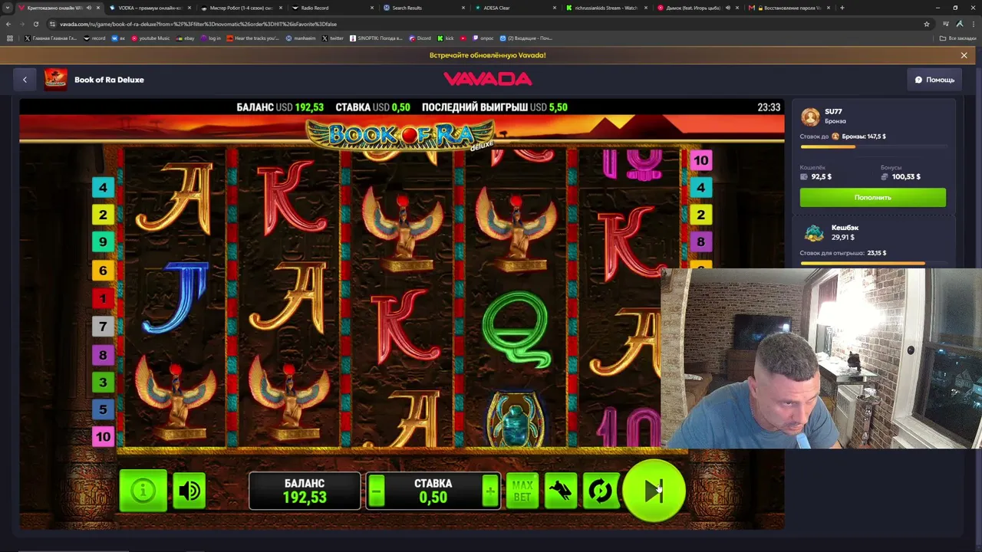
Task: Go back using the arrow beside Book of Ra Deluxe
Action: coord(25,80)
